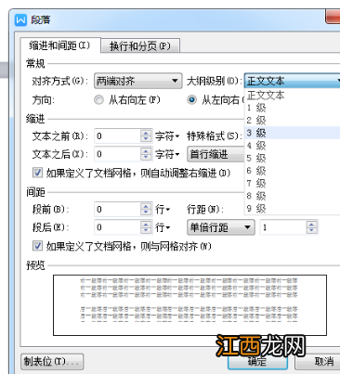Click the 段后 spinner arrows
The height and width of the screenshot is (374, 340).
[x=146, y=227]
